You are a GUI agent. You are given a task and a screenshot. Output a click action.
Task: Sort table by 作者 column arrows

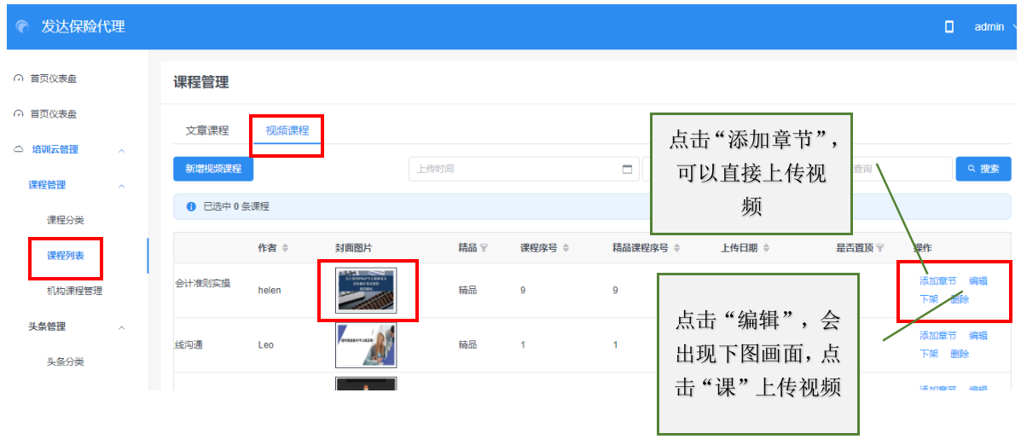285,248
